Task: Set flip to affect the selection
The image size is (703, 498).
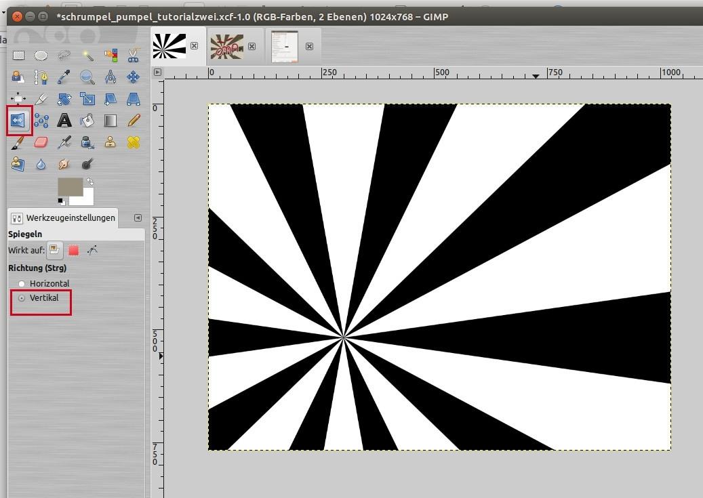Action: pos(73,250)
